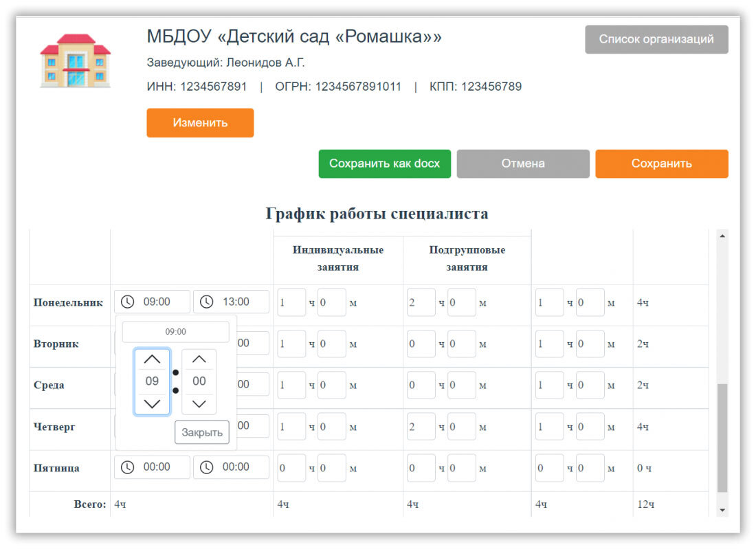Click the 09:00 text field in picker
Viewport: 756px width, 549px height.
pos(175,332)
